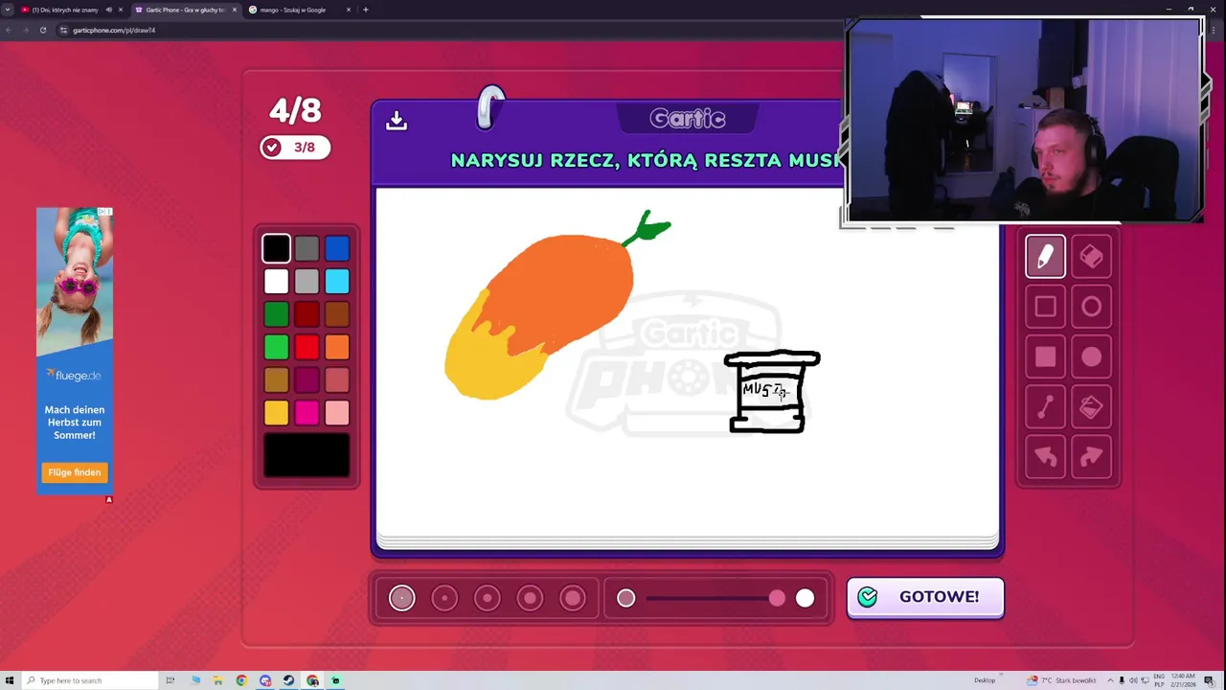1226x690 pixels.
Task: Switch to the YouTube 'Dni, których nie znamy' tab
Action: (x=65, y=10)
